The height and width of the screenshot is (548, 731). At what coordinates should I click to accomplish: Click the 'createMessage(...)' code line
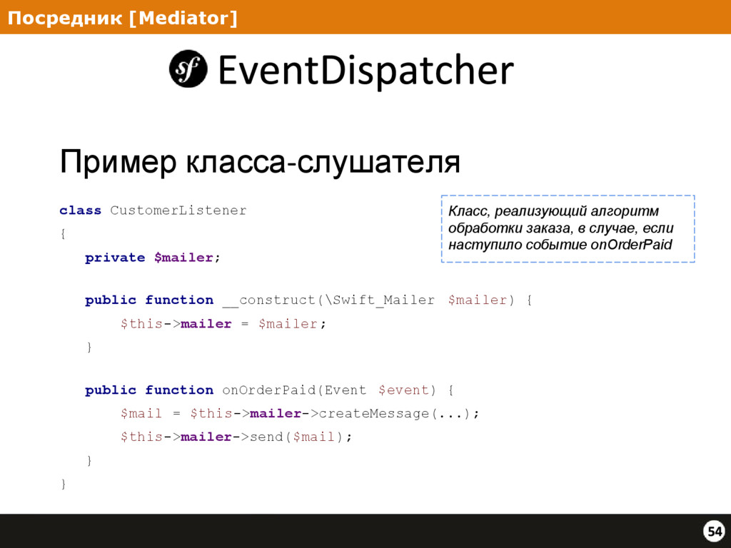pos(300,413)
